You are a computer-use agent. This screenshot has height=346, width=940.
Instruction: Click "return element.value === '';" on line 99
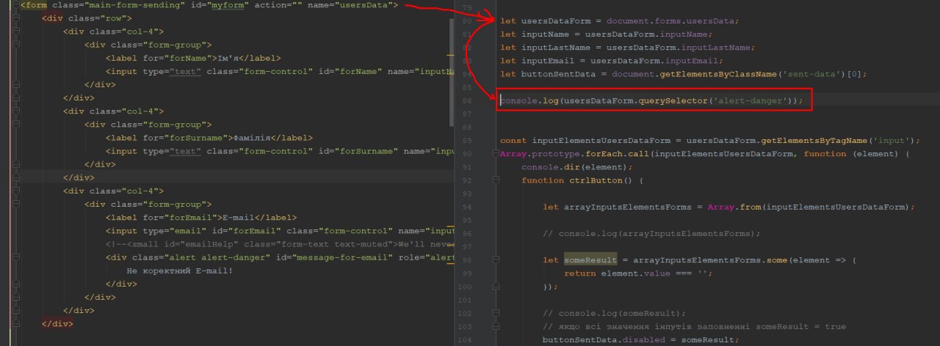point(639,273)
